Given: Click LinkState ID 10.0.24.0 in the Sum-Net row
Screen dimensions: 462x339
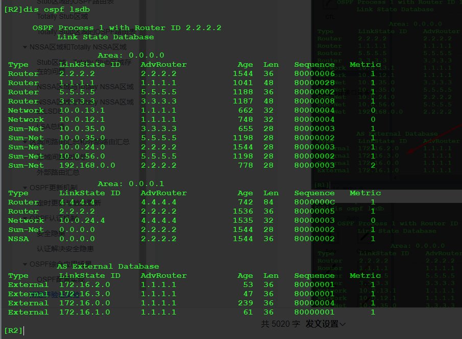Looking at the screenshot, I should (82, 147).
